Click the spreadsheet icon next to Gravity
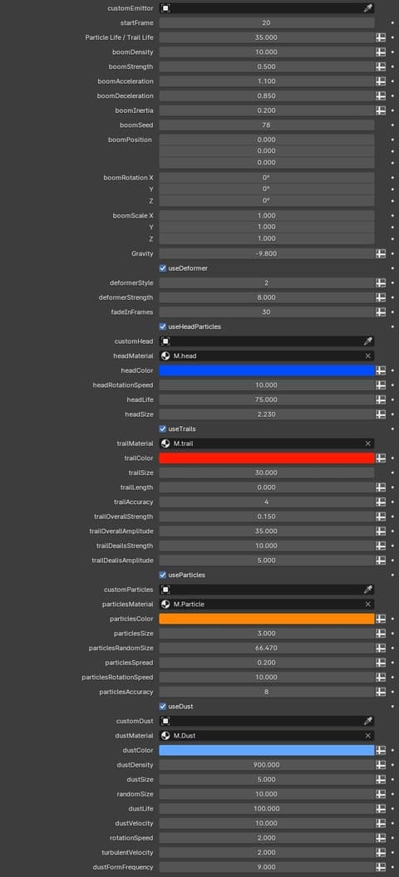Screen dimensions: 399x877 pyautogui.click(x=381, y=254)
